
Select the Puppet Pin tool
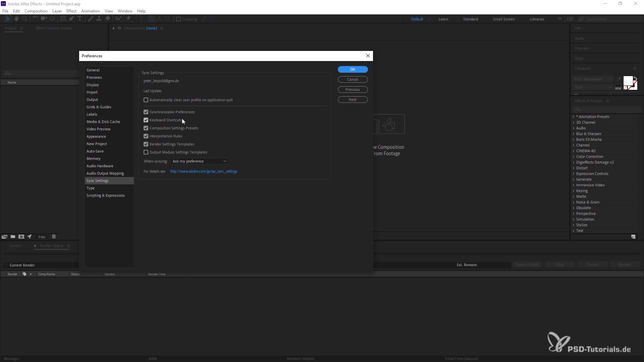pyautogui.click(x=128, y=19)
